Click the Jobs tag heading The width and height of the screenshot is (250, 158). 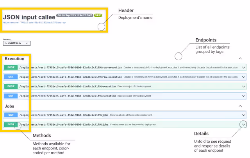tap(9, 106)
